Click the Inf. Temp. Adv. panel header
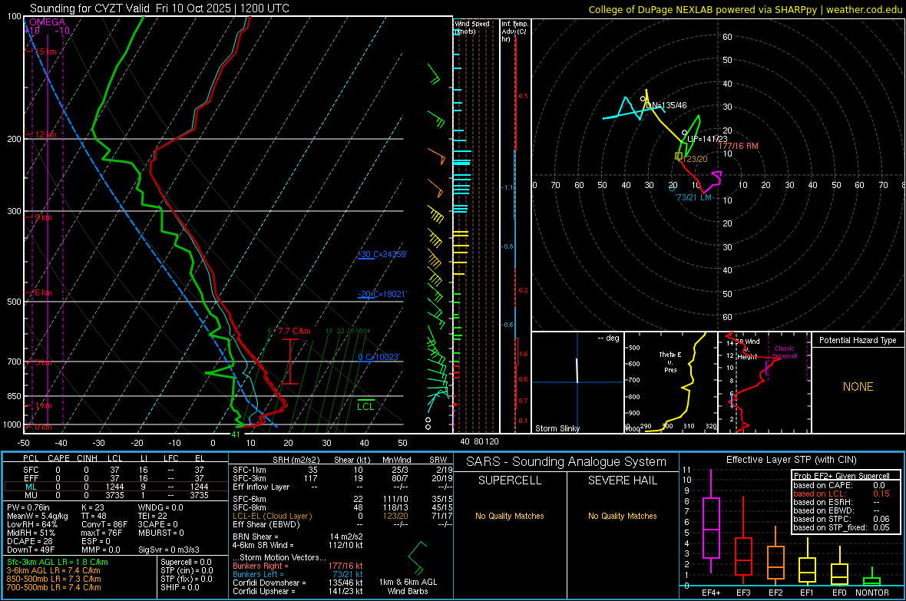This screenshot has height=601, width=906. 514,31
